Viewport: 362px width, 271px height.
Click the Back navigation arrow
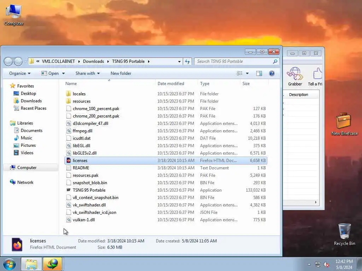point(8,61)
